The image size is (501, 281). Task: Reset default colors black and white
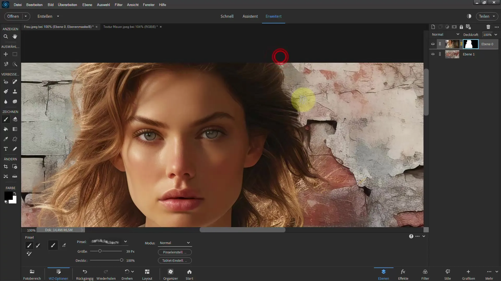[6, 202]
